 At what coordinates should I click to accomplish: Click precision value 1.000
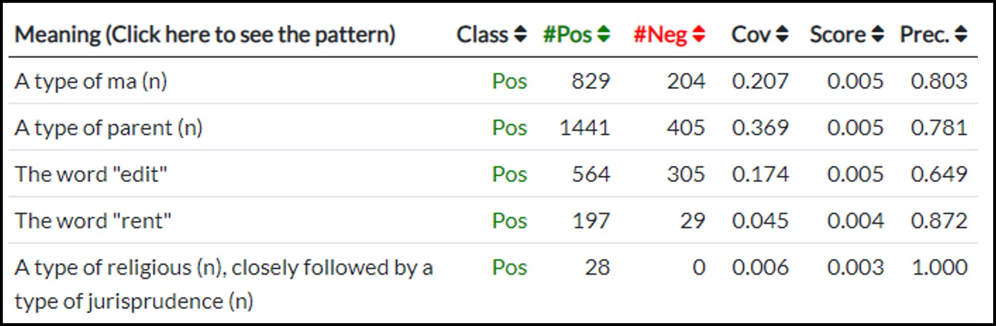point(939,268)
